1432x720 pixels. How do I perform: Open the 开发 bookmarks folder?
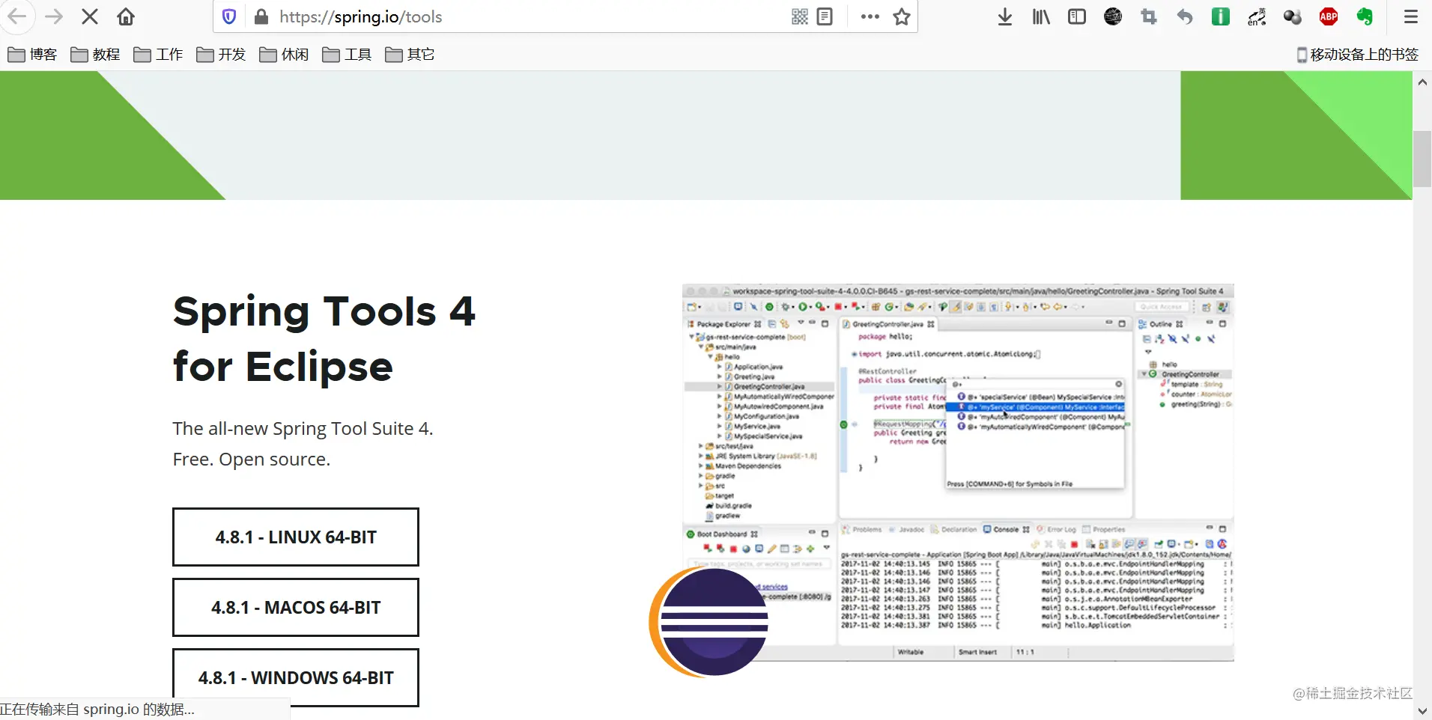pos(221,55)
